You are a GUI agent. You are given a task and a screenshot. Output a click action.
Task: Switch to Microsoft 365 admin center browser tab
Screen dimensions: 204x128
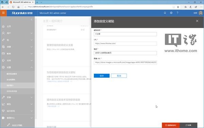click(x=22, y=2)
